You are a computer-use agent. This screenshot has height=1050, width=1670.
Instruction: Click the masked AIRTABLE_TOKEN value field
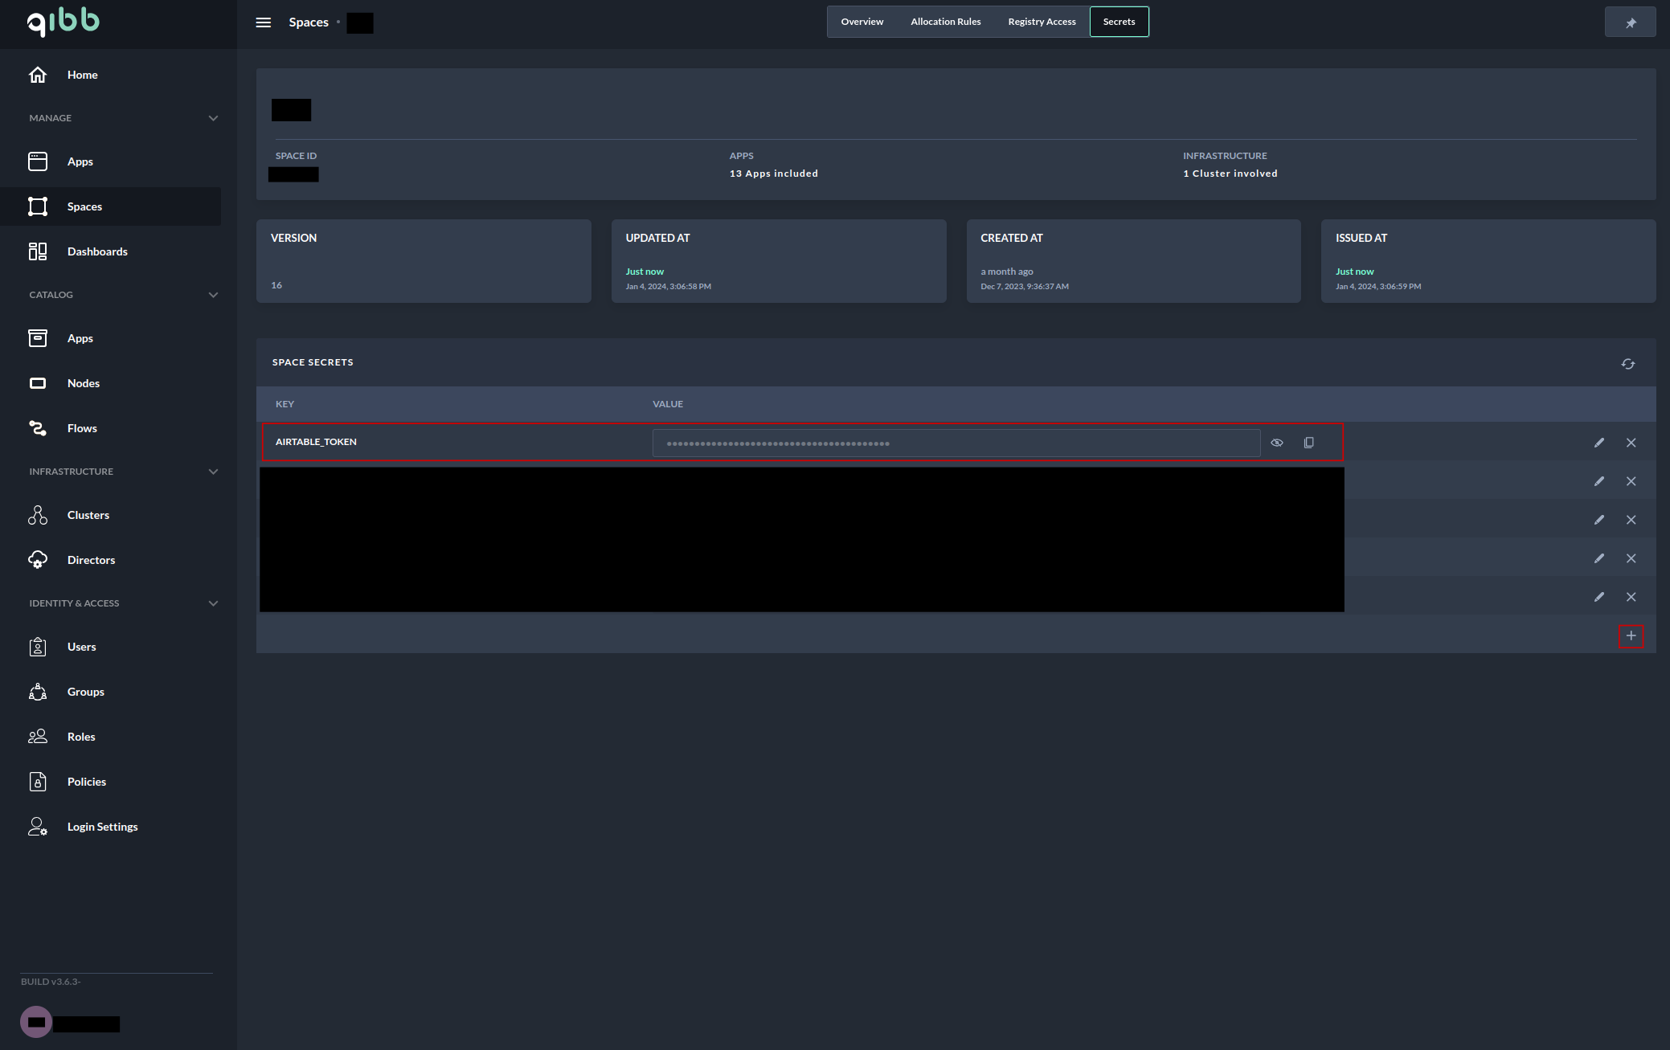point(956,442)
